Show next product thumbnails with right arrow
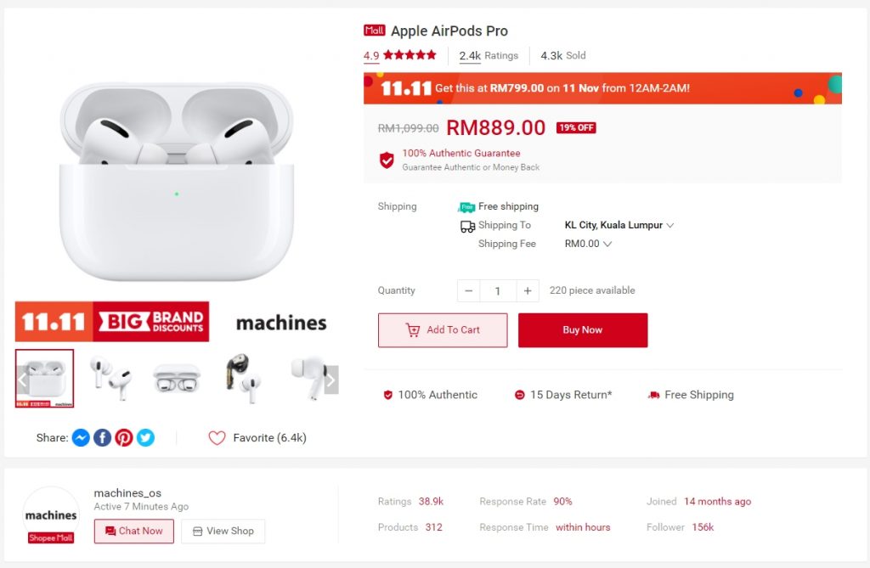The image size is (870, 568). [x=331, y=380]
